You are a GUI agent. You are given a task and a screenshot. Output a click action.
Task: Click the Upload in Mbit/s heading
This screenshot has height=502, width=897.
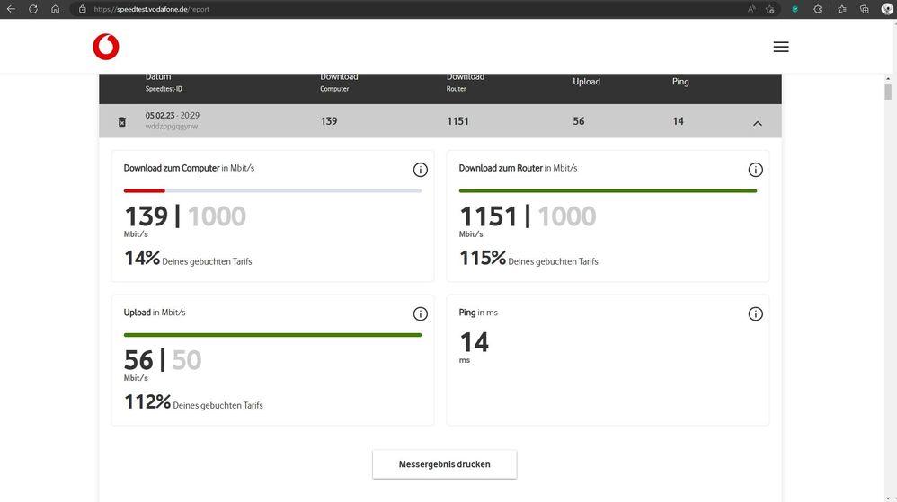(x=155, y=313)
